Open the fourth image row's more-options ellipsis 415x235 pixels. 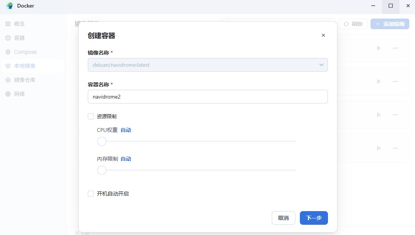pyautogui.click(x=395, y=148)
